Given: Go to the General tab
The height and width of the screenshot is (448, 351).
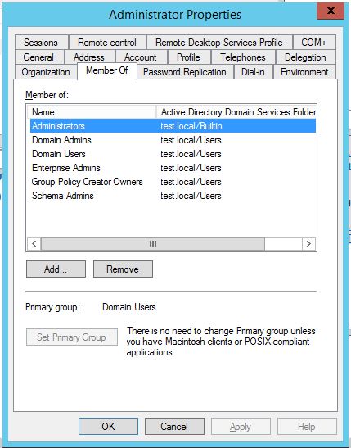Looking at the screenshot, I should click(39, 57).
